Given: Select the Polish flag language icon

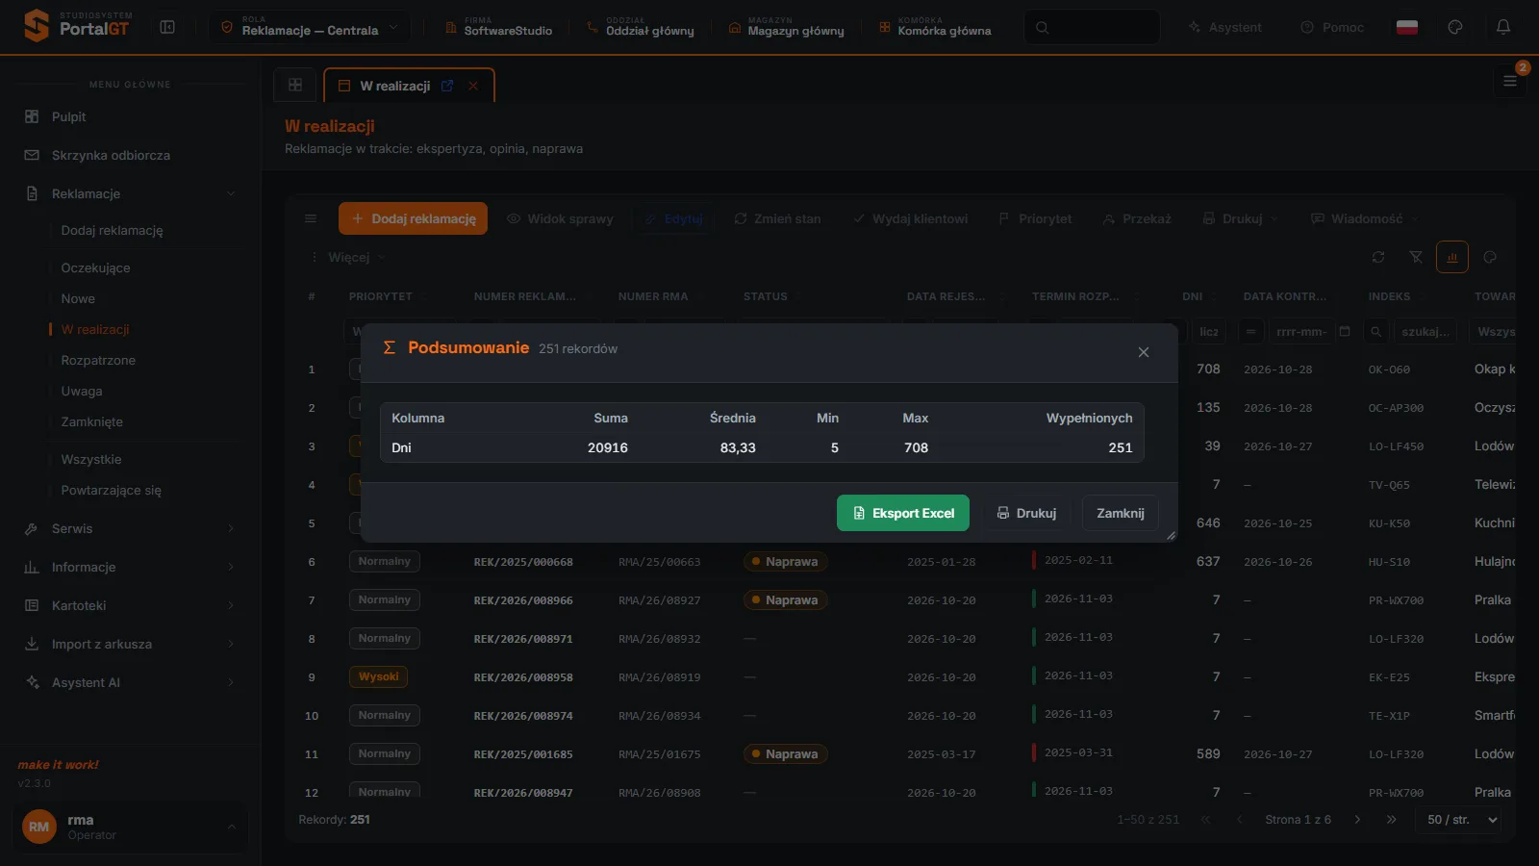Looking at the screenshot, I should coord(1407,27).
